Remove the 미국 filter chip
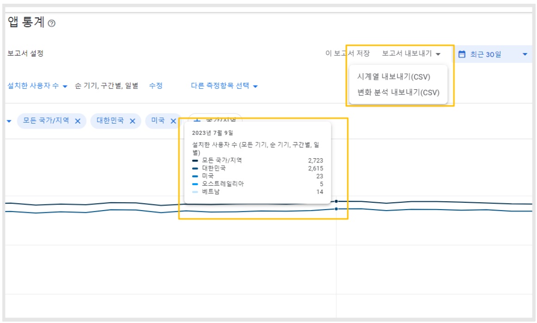Screen dimensions: 537x323 173,121
